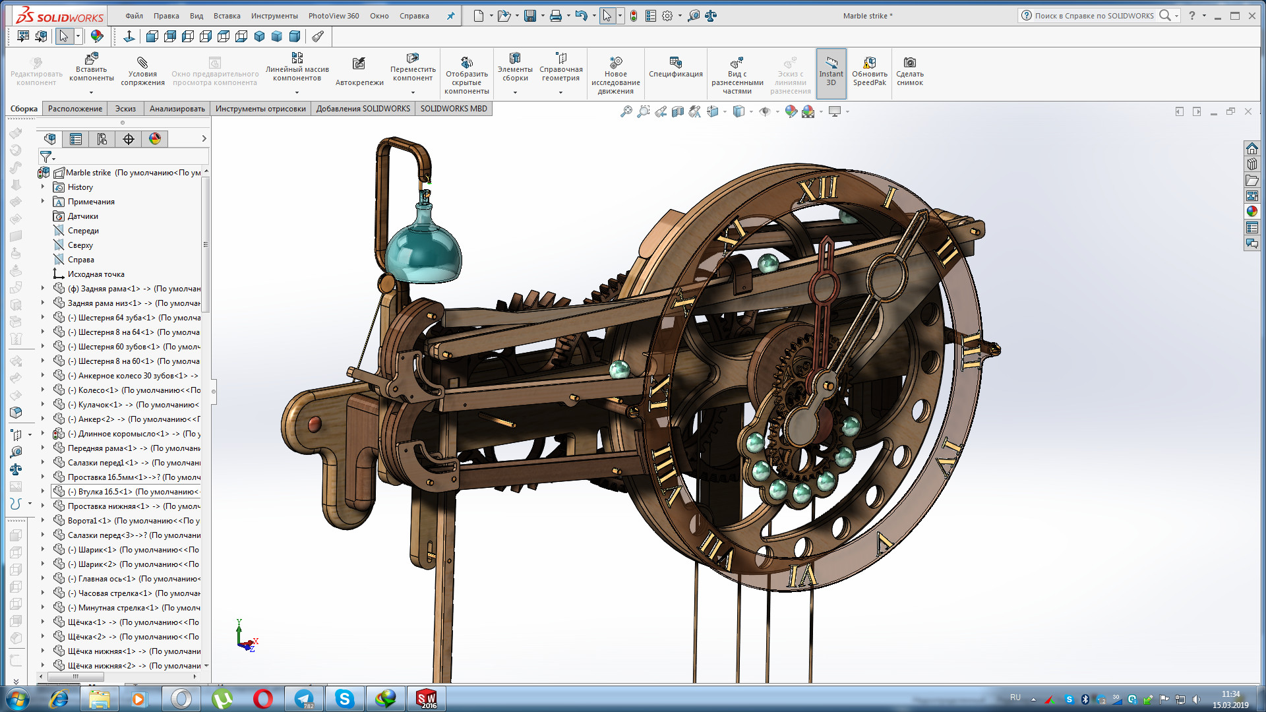This screenshot has height=712, width=1266.
Task: Switch to the Эскиз tab
Action: (x=125, y=109)
